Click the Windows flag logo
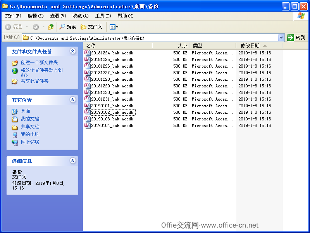 (x=301, y=16)
